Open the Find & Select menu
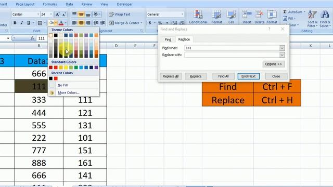Viewport: 333px width, 187px height. coord(325,19)
